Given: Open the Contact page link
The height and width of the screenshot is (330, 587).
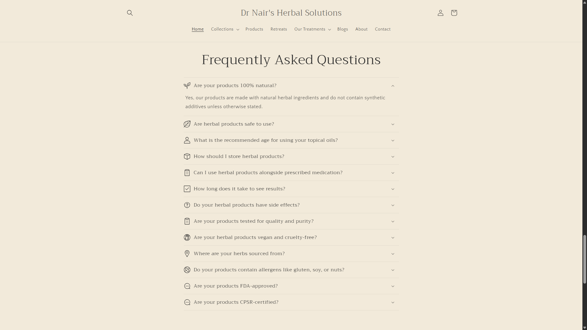Looking at the screenshot, I should (x=382, y=29).
